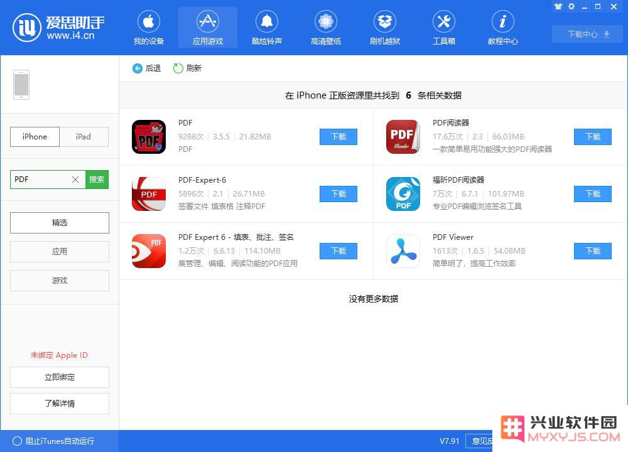Screen dimensions: 628x452
Task: Open PDF Viewer app icon
Action: pos(403,251)
